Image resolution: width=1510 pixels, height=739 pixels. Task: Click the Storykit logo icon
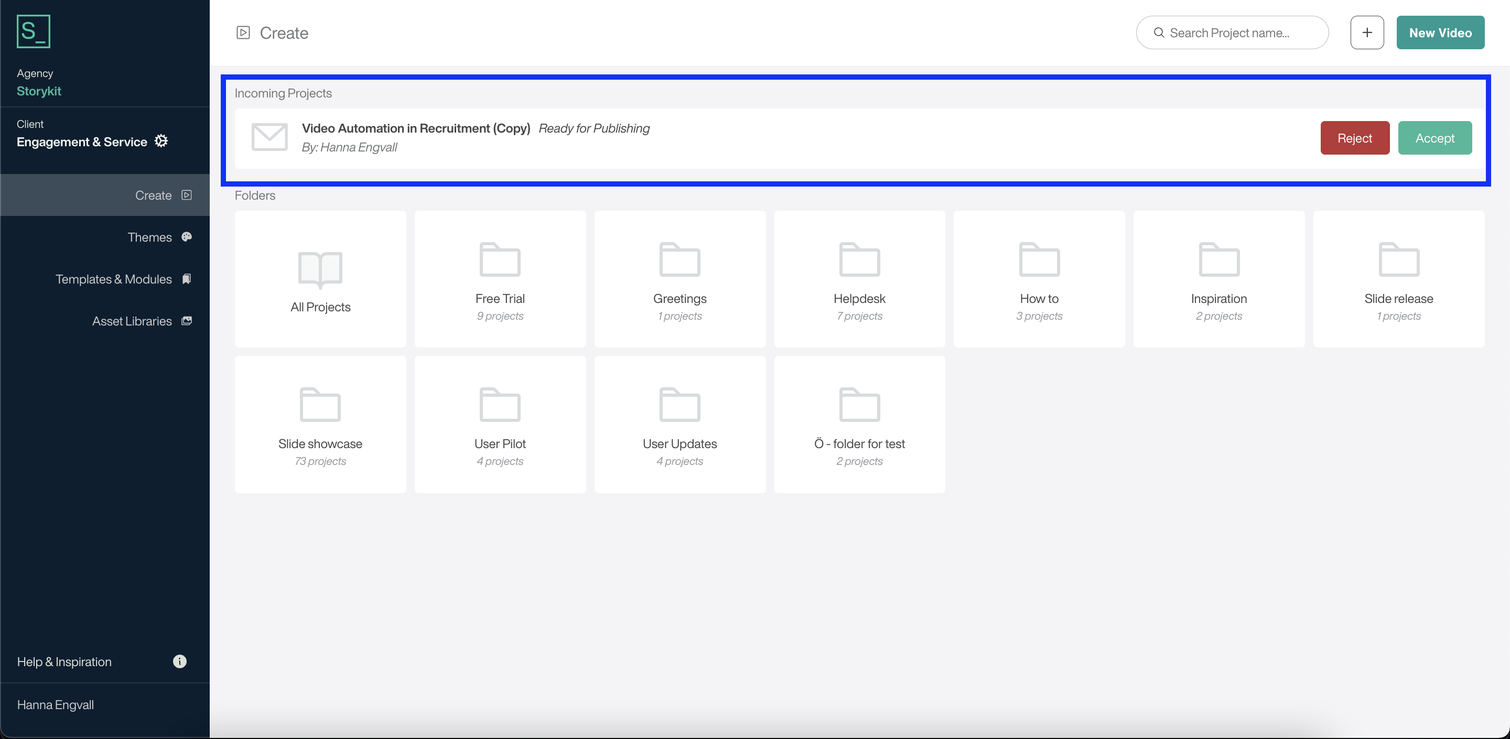[x=34, y=31]
